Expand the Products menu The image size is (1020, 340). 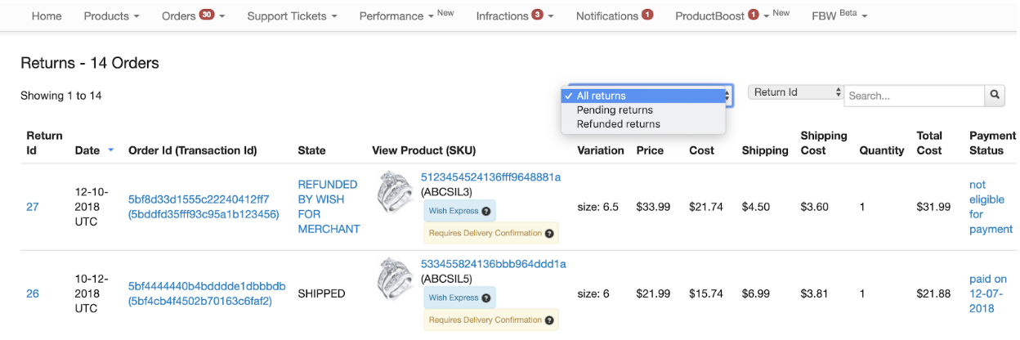point(111,16)
